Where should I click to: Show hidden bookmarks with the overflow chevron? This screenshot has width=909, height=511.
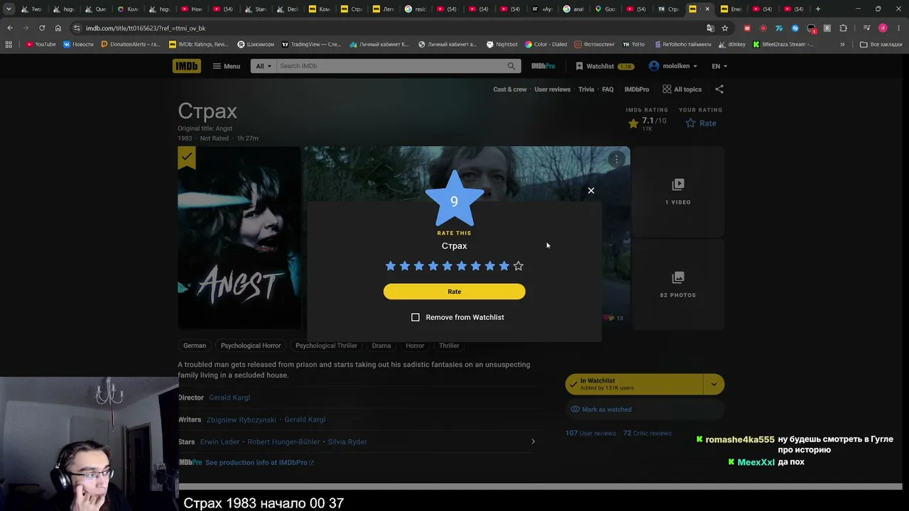(x=842, y=44)
